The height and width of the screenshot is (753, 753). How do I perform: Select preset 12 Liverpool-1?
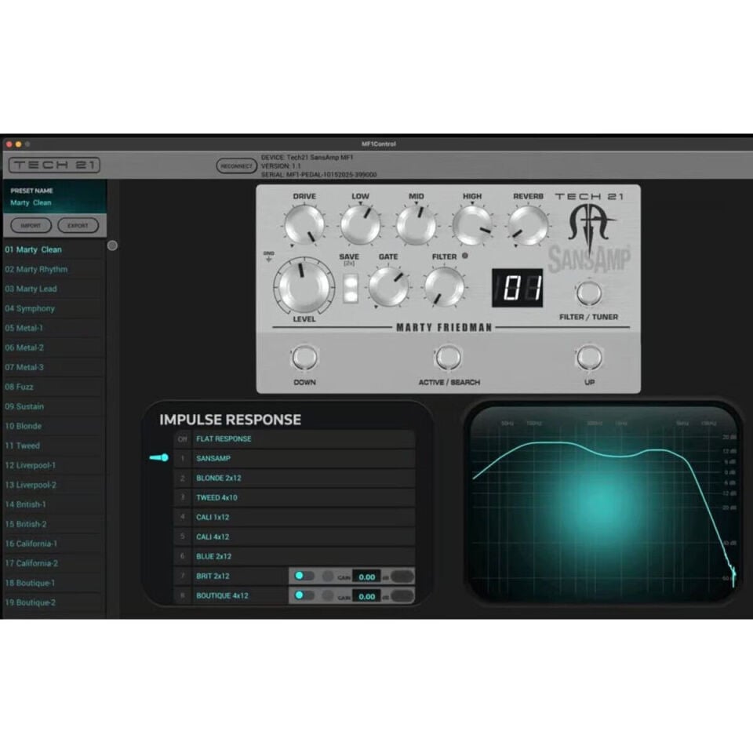[53, 465]
